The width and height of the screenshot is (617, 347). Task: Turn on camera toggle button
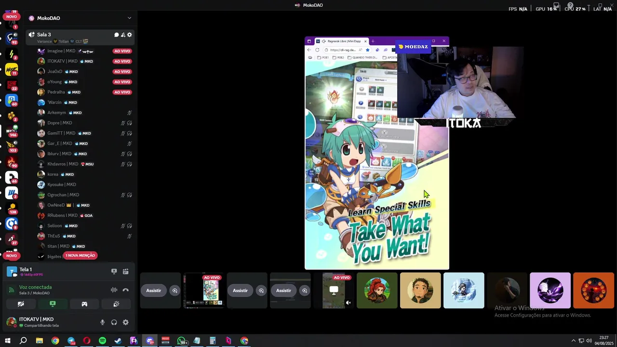coord(21,304)
